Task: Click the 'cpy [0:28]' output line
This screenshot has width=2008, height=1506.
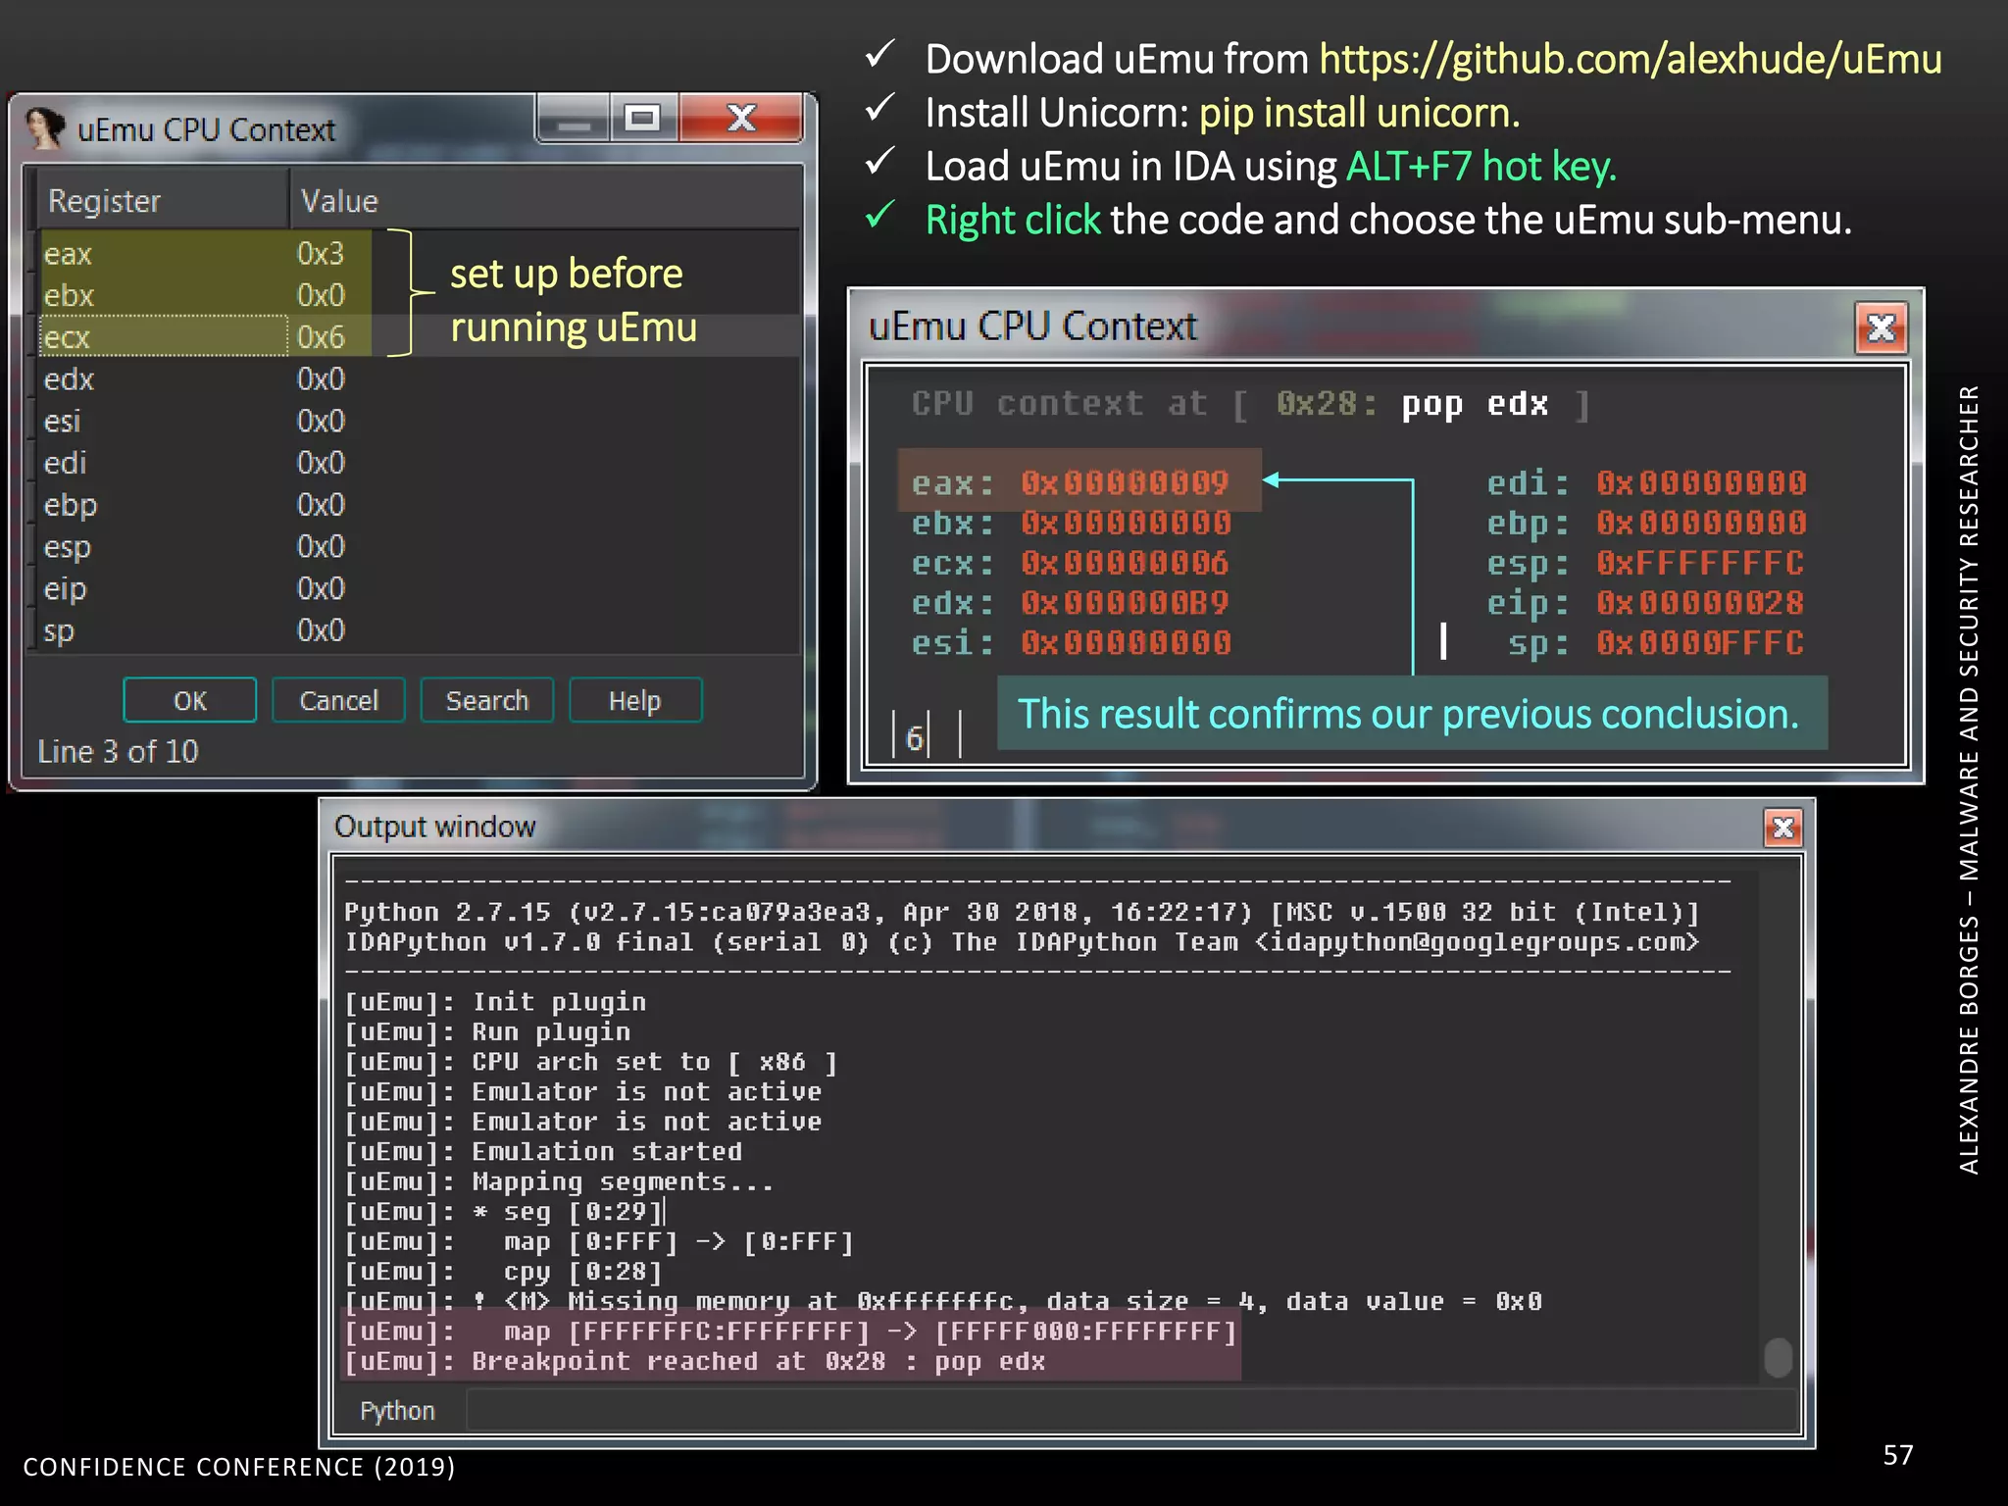Action: click(x=503, y=1272)
